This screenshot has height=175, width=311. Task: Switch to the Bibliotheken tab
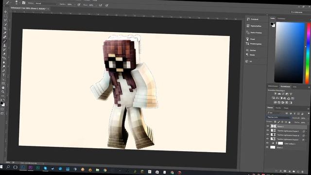pyautogui.click(x=273, y=87)
